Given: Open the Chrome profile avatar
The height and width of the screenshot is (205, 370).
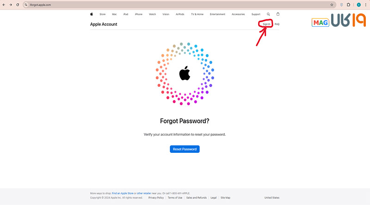Looking at the screenshot, I should point(358,5).
